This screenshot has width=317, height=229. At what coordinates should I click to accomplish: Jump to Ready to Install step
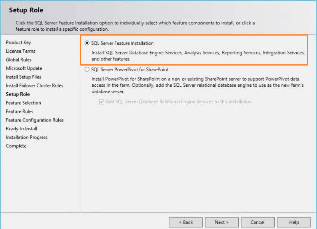(x=22, y=129)
